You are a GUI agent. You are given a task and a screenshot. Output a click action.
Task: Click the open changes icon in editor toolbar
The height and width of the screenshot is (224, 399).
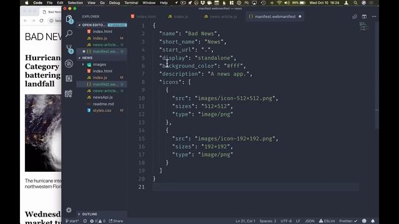(x=355, y=17)
